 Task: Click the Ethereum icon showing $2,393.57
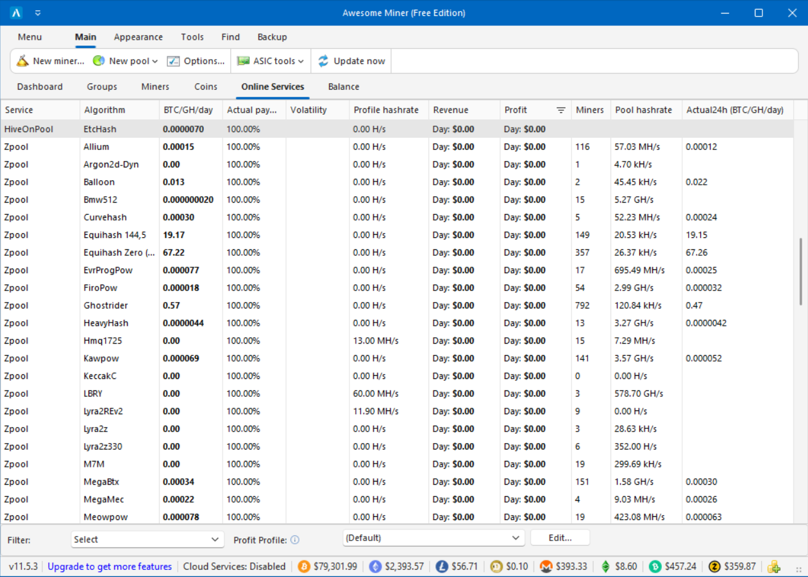coord(375,567)
